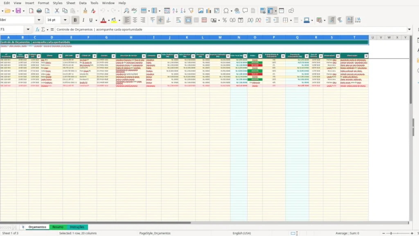
Task: Toggle Underline formatting
Action: pos(91,20)
